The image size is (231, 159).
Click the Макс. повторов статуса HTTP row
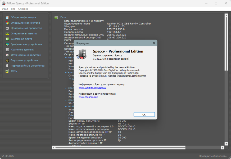[x=95, y=135]
